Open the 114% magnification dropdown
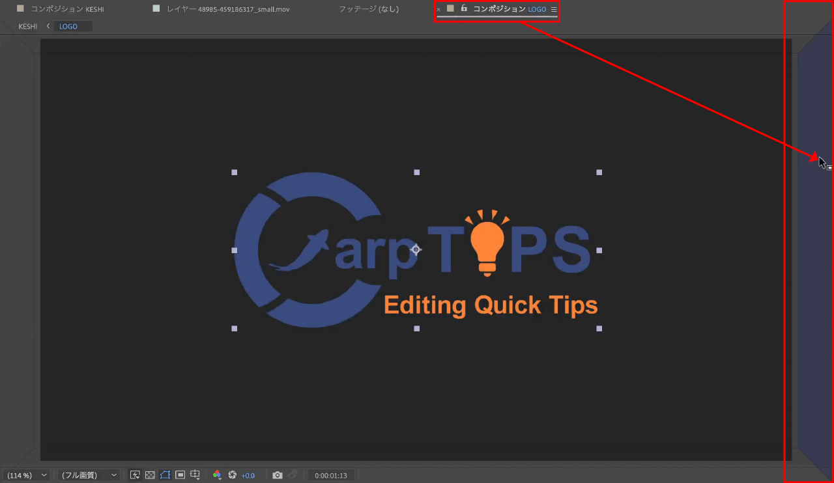 click(26, 475)
